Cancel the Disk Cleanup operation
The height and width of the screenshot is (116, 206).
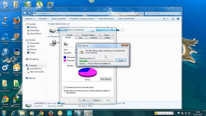coord(121,60)
